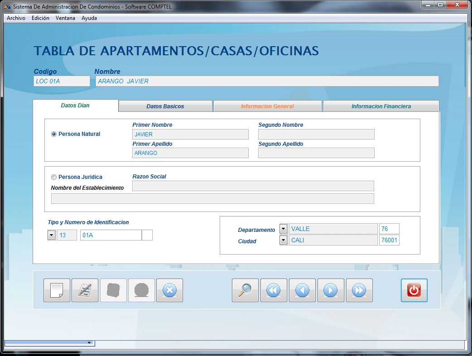Click the empty Segundo Nombre field
Viewport: 472px width, 356px height.
coord(316,135)
